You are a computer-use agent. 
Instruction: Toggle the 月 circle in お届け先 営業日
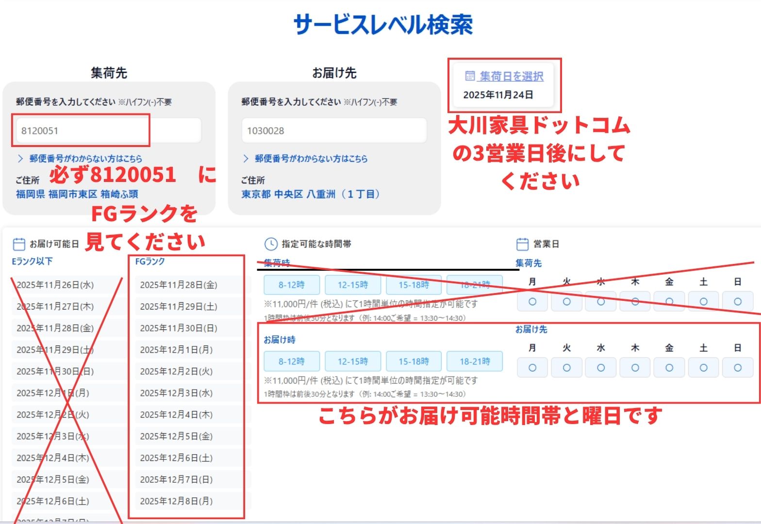[x=532, y=368]
